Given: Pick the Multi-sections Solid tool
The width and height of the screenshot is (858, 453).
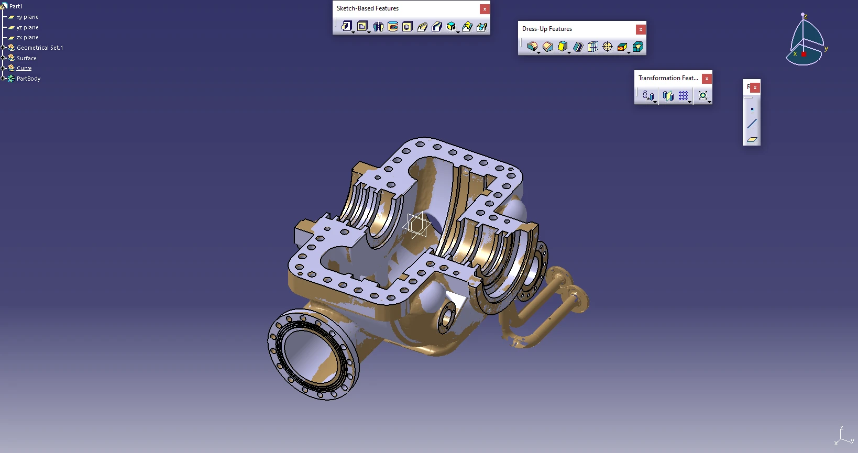Looking at the screenshot, I should pyautogui.click(x=467, y=27).
